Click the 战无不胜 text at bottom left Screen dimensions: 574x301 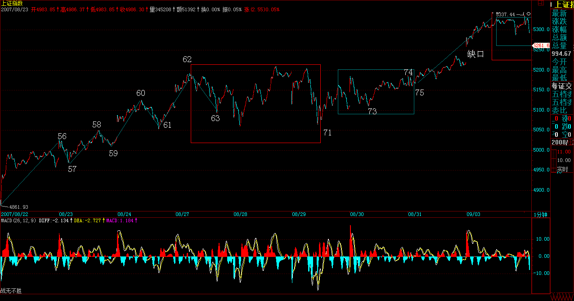(11, 291)
